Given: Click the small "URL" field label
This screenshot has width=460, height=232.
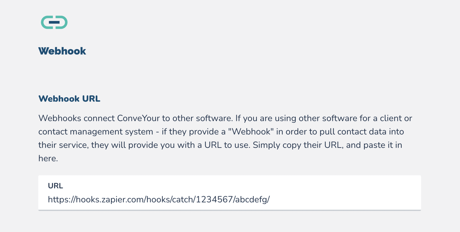Looking at the screenshot, I should (x=56, y=186).
